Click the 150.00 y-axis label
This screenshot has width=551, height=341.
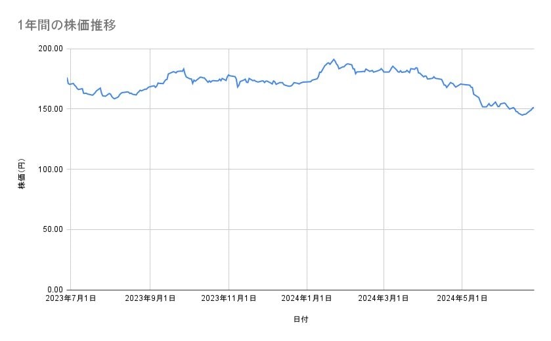click(51, 109)
